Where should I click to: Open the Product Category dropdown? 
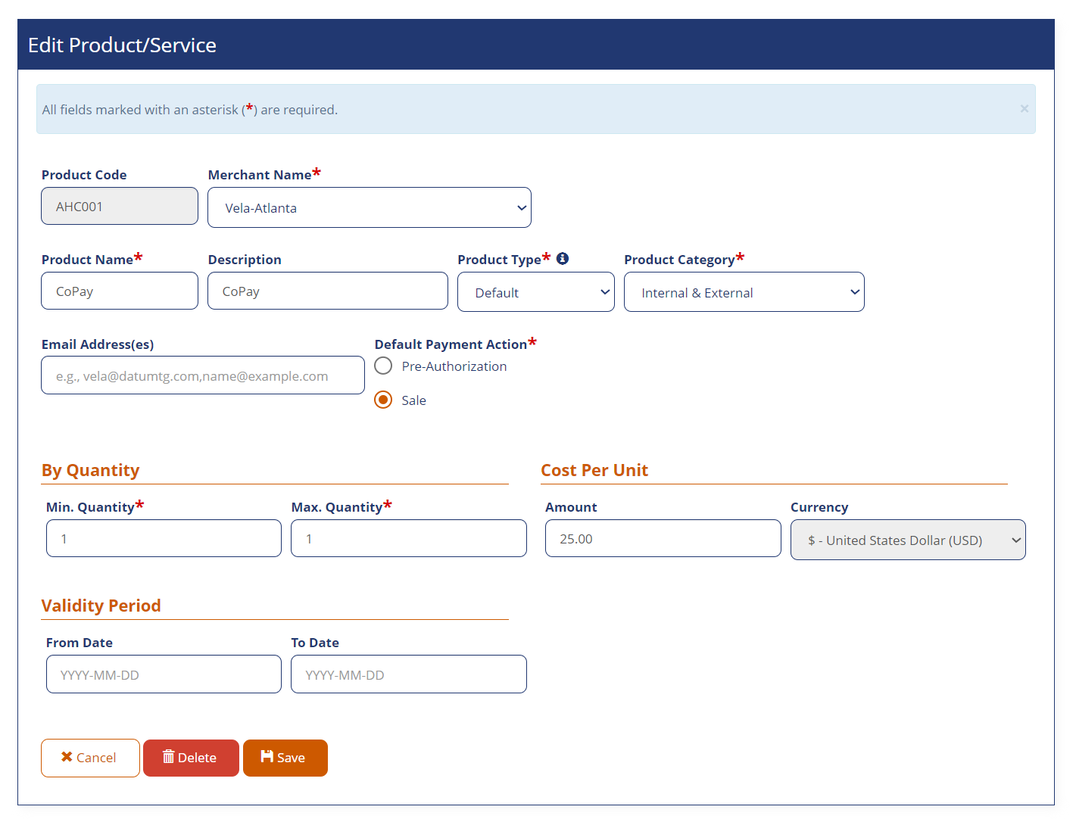click(744, 292)
